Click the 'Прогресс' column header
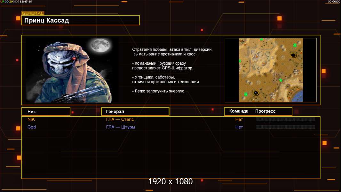The width and height of the screenshot is (341, 192). [265, 111]
